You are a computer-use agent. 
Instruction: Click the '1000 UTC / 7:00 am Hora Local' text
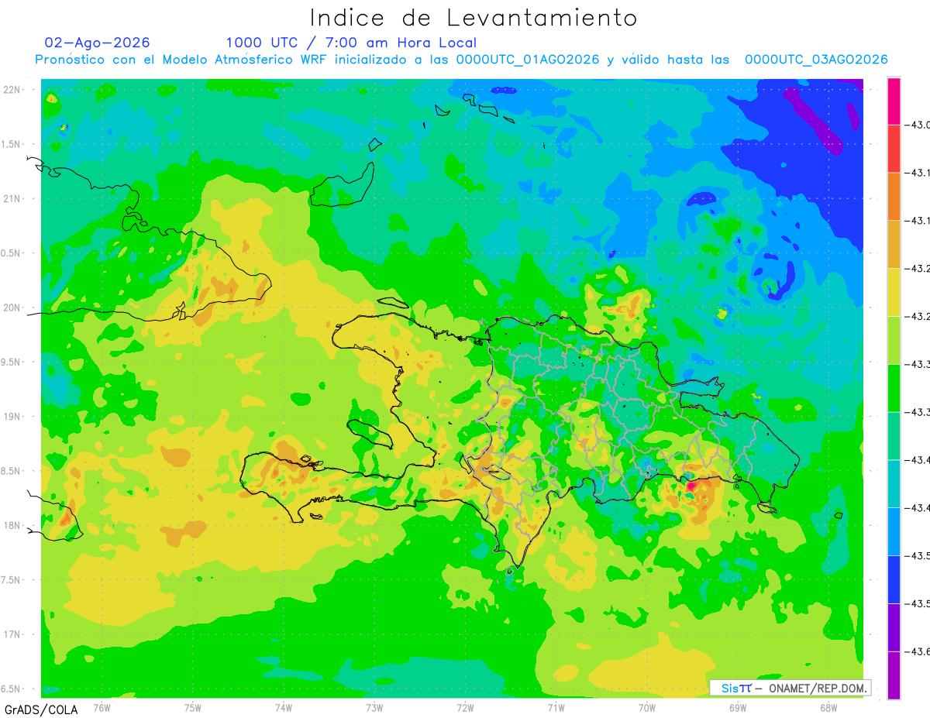coord(351,43)
